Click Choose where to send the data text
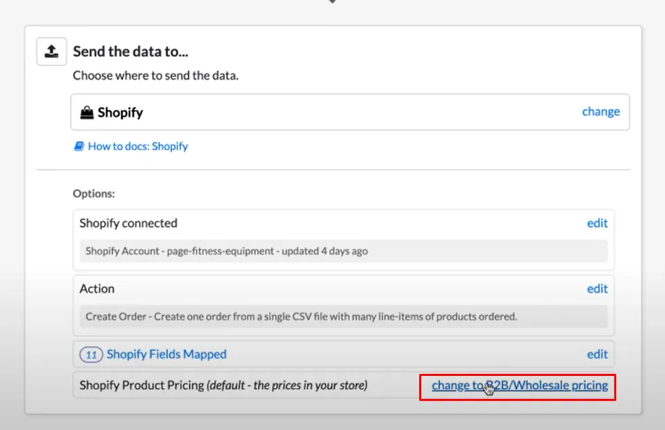The image size is (665, 430). point(156,75)
